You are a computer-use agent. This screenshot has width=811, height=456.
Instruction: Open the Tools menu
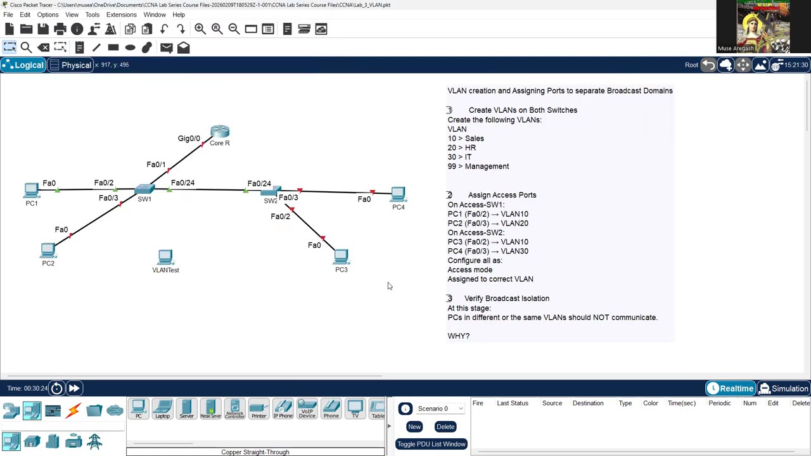click(x=92, y=15)
